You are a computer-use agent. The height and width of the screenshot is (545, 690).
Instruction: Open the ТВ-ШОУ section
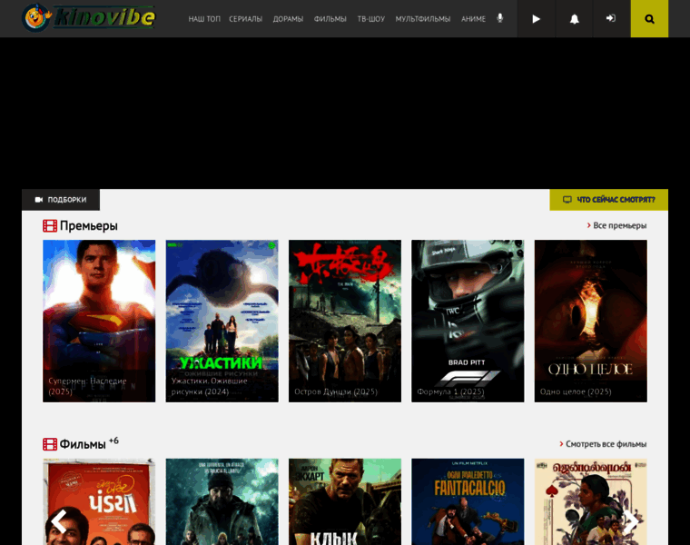tap(371, 19)
